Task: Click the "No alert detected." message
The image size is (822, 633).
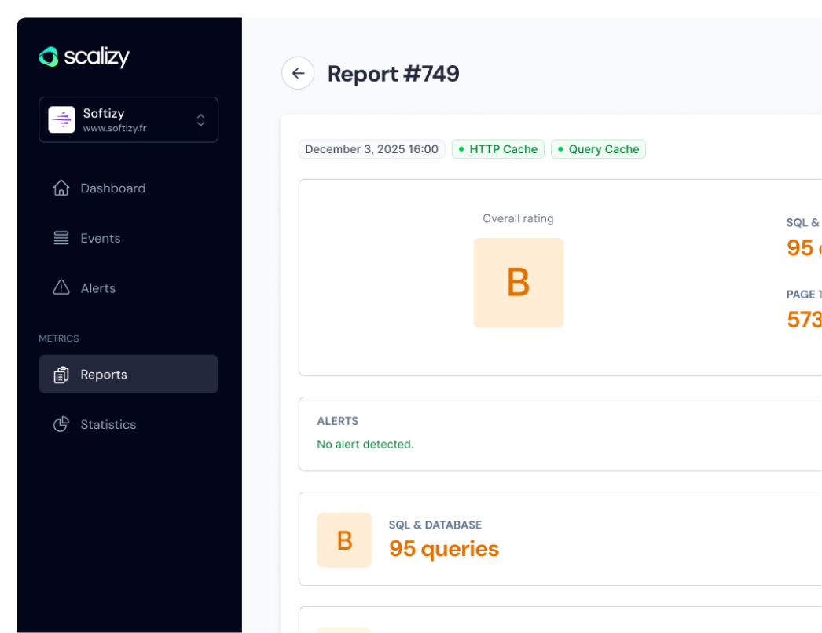Action: coord(365,445)
